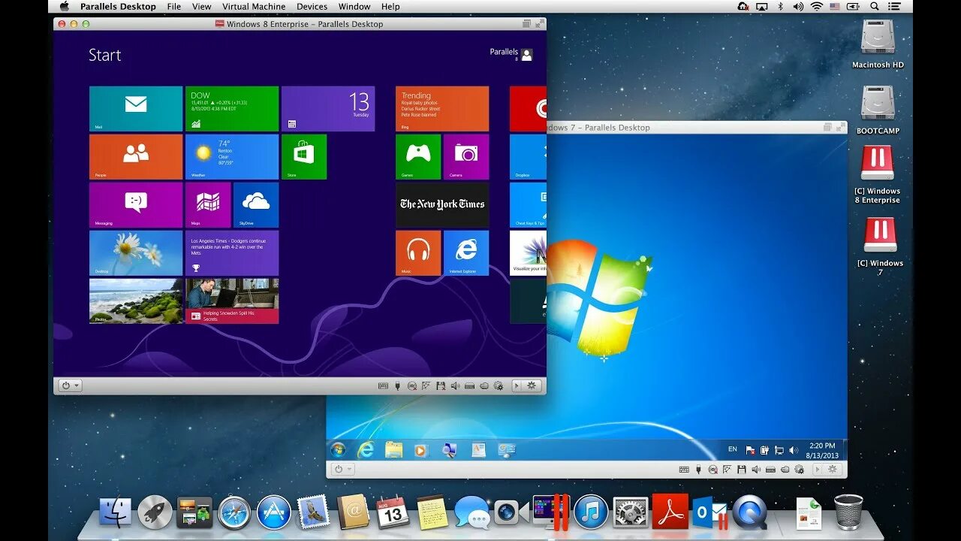Open Windows Explorer folder on Windows 7 taskbar
Viewport: 961px width, 541px height.
393,449
